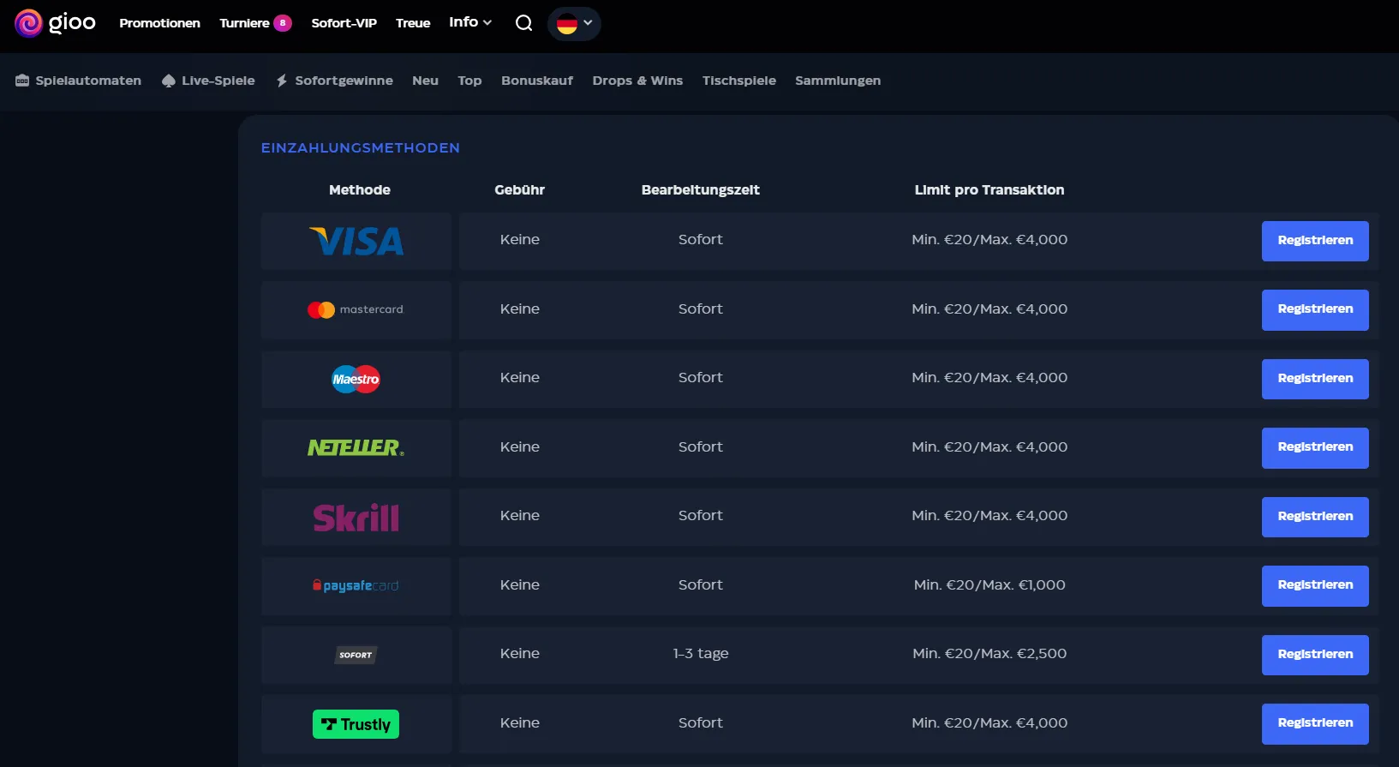Click Registrieren in the mastercard row

point(1315,309)
